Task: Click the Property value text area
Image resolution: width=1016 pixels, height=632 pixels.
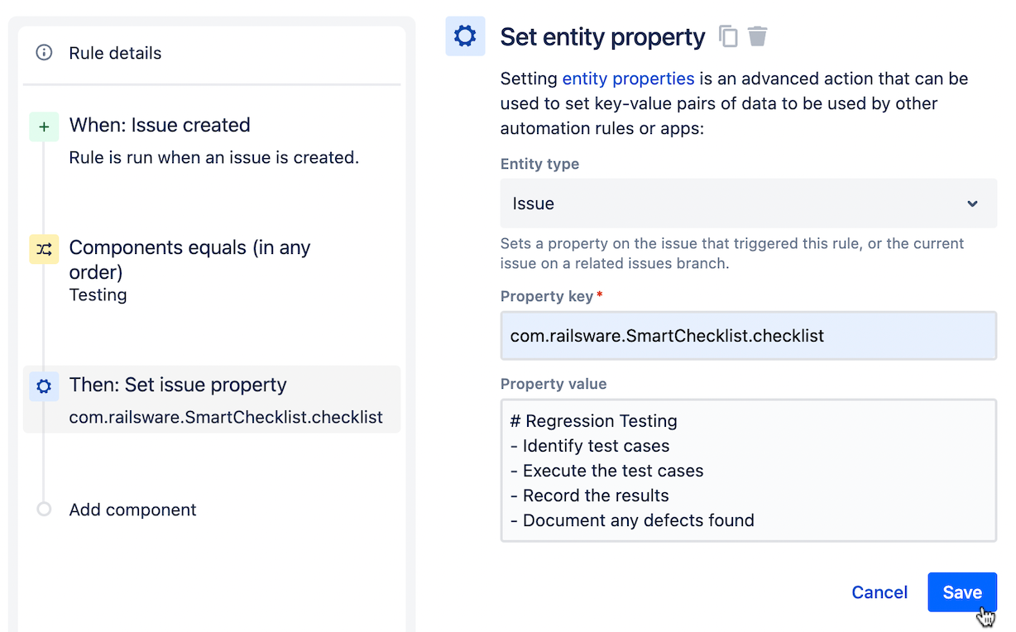Action: [747, 470]
